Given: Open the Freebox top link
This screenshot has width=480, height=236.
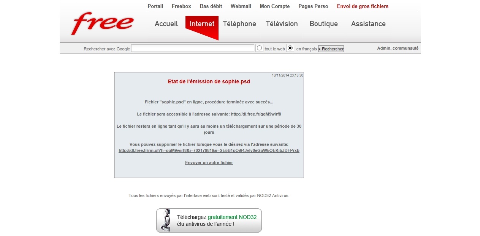Looking at the screenshot, I should (181, 6).
